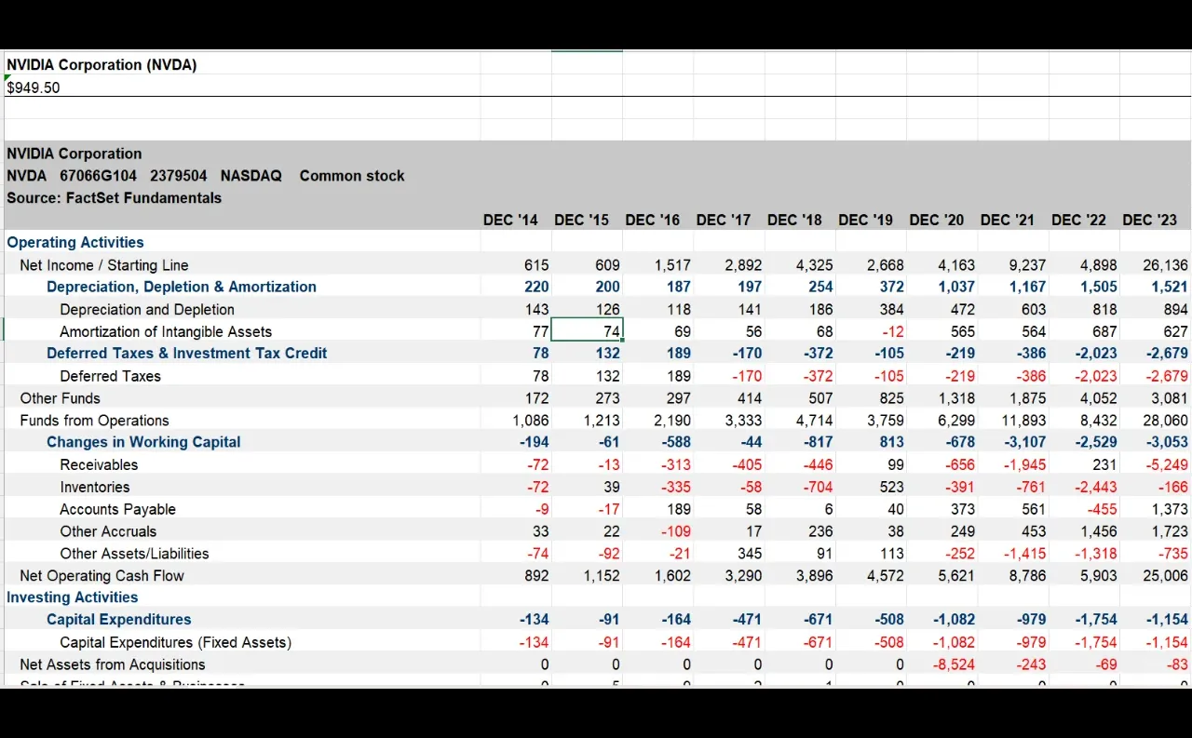Click the "Investing Activities" section heading
This screenshot has width=1192, height=738.
(x=73, y=597)
